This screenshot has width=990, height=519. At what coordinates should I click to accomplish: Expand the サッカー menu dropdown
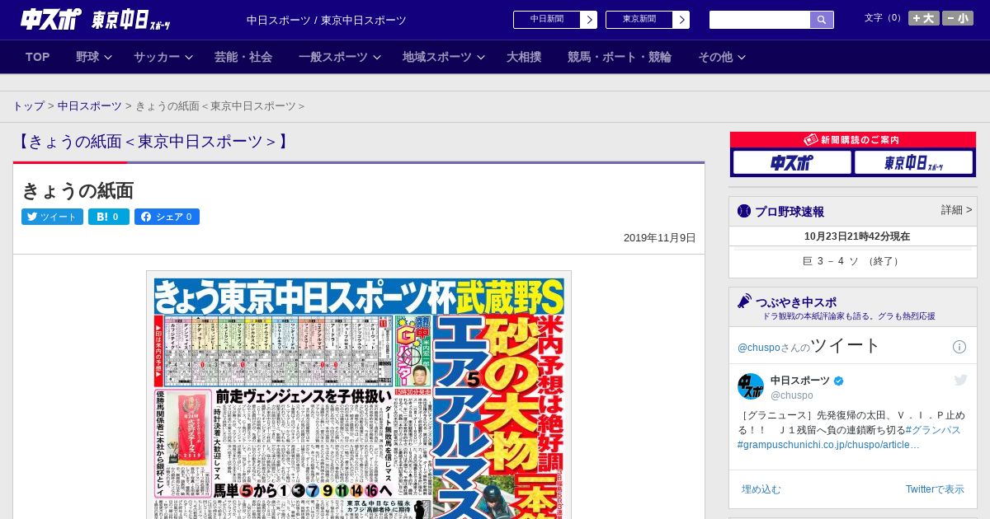click(x=163, y=57)
